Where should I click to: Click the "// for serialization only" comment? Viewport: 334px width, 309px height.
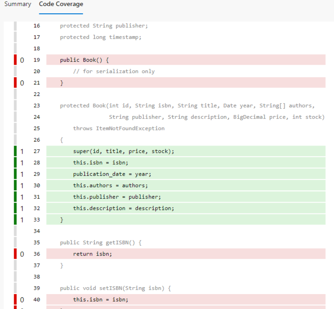pos(113,71)
